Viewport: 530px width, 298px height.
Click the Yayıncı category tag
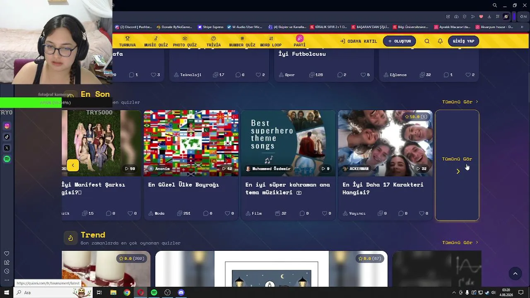tap(354, 214)
